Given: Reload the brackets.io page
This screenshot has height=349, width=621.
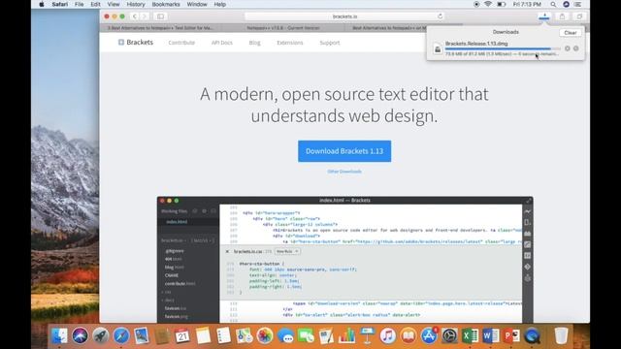Looking at the screenshot, I should click(x=440, y=16).
